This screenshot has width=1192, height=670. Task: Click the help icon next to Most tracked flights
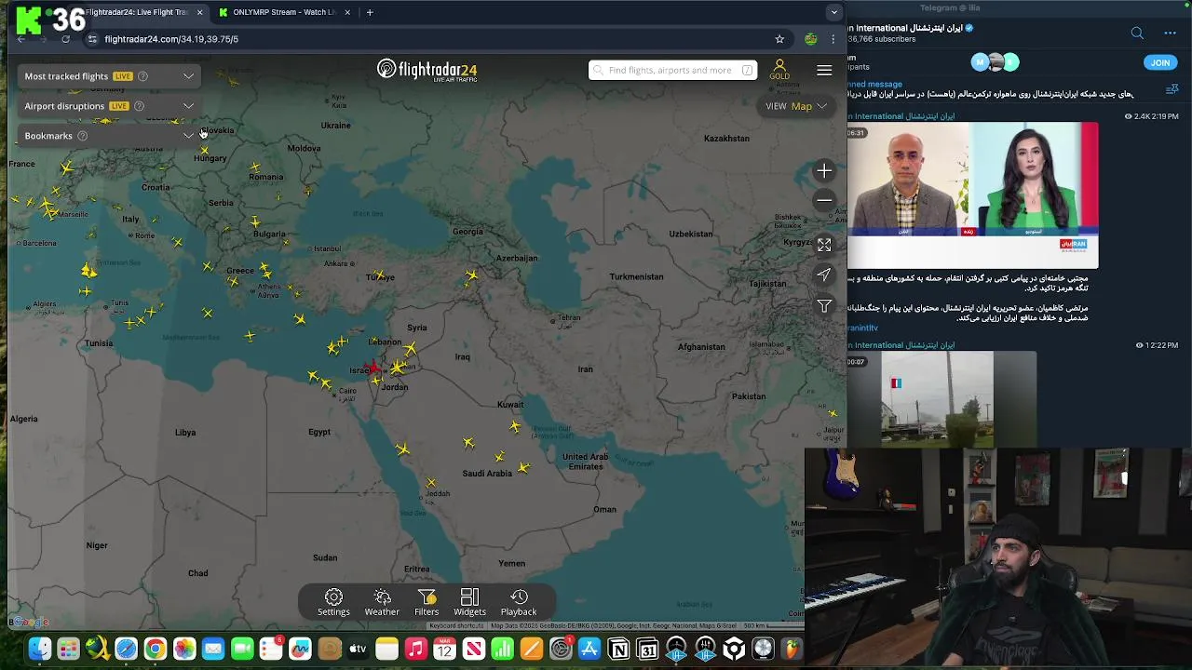[x=142, y=76]
